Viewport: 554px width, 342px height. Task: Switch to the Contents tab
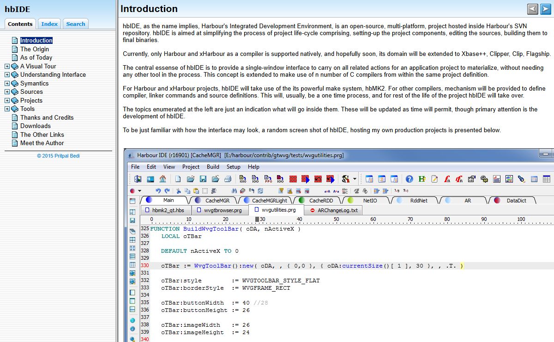[20, 24]
